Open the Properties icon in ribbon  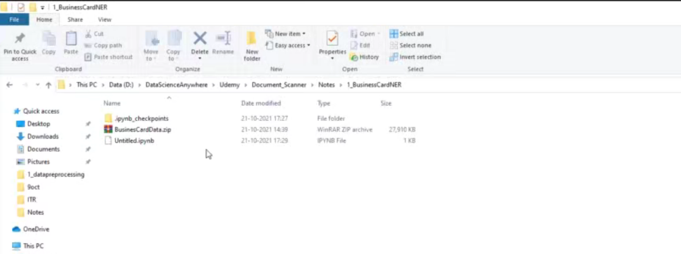[x=332, y=40]
